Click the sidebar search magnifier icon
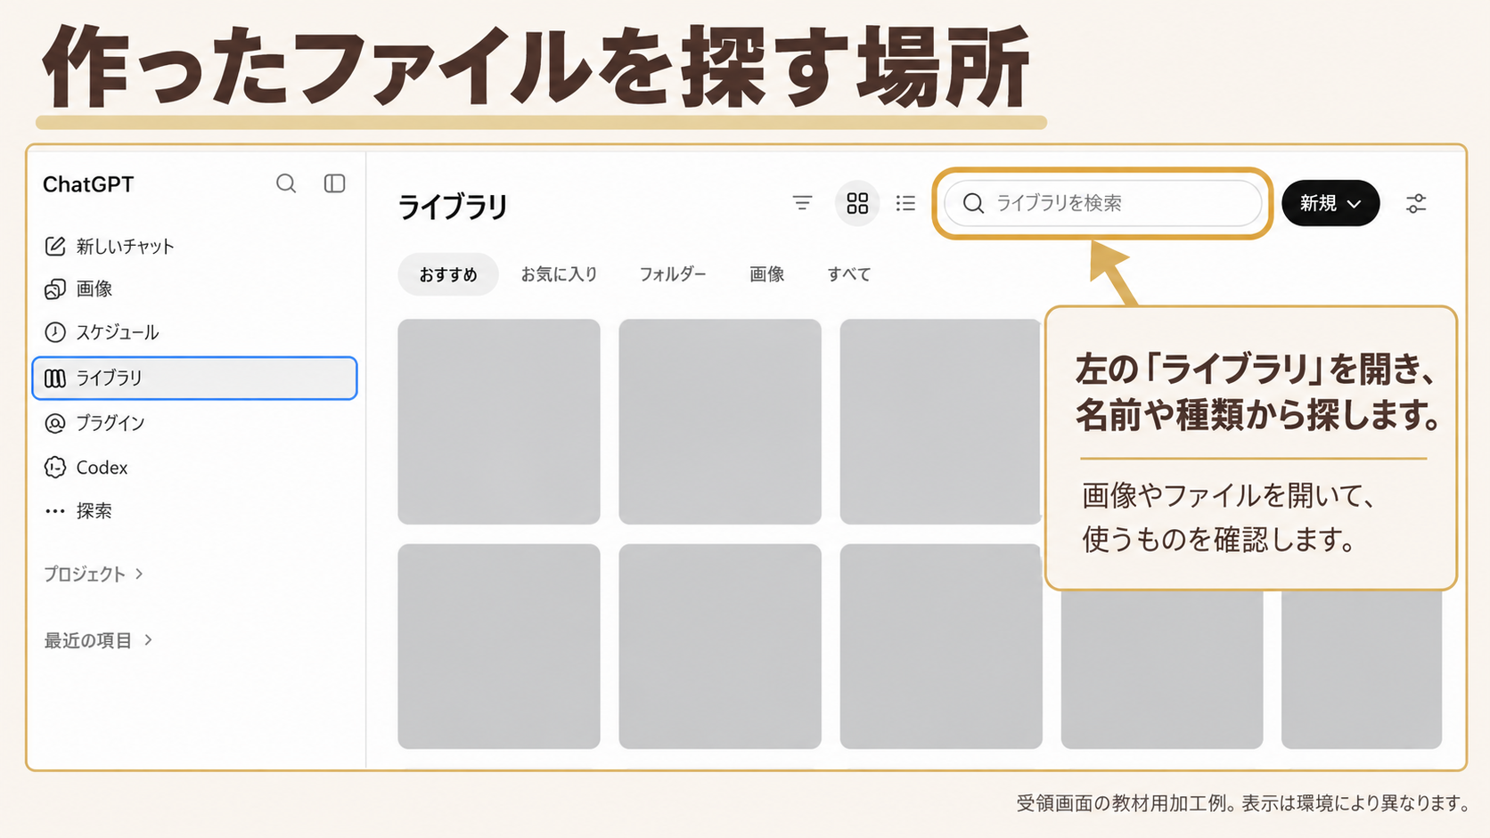This screenshot has height=838, width=1490. (x=286, y=183)
